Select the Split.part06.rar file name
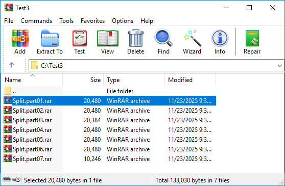Viewport: 285px width, 186px height. [x=32, y=149]
